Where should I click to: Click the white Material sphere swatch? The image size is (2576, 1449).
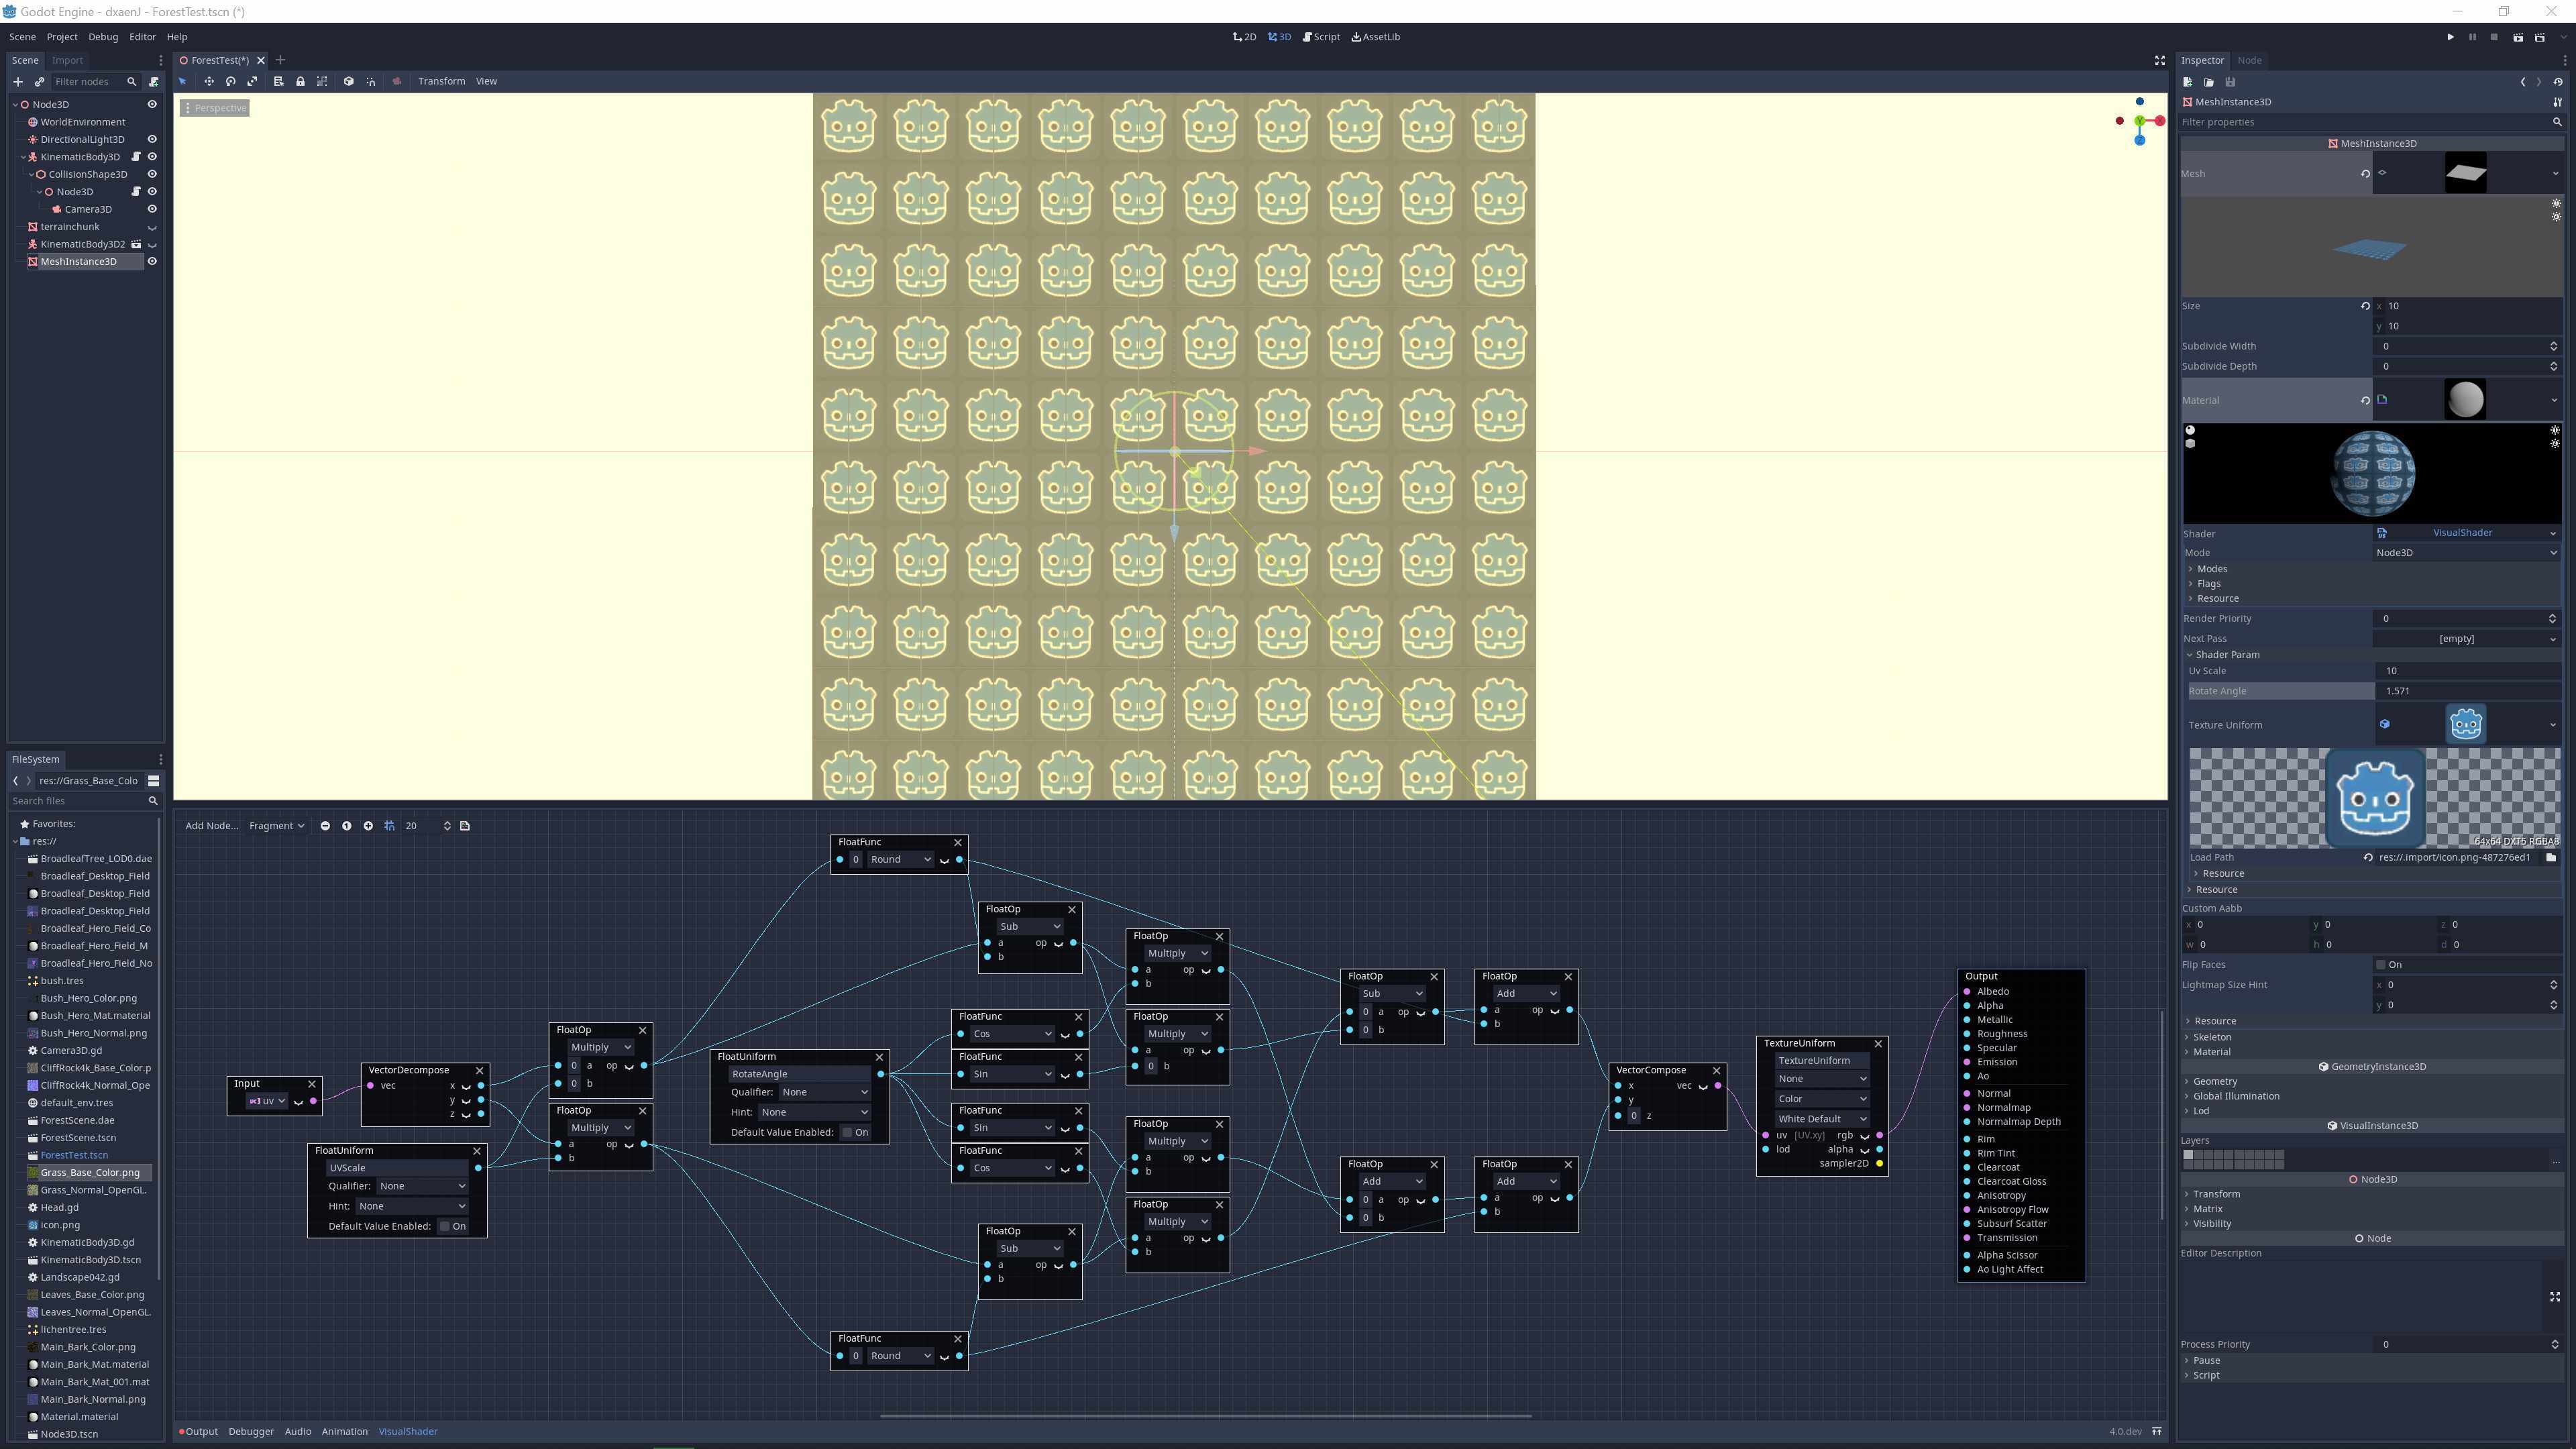(x=2465, y=399)
